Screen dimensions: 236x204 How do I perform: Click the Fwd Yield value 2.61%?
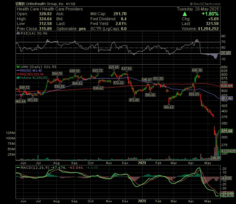[121, 24]
